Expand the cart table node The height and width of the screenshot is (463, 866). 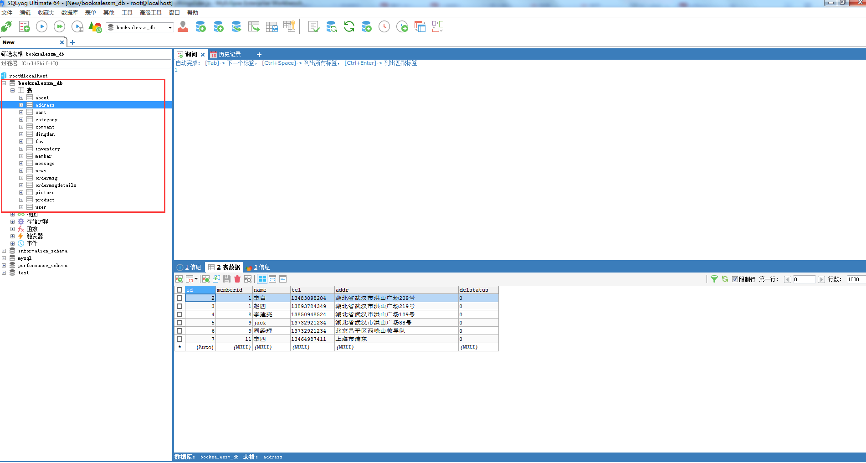tap(21, 113)
